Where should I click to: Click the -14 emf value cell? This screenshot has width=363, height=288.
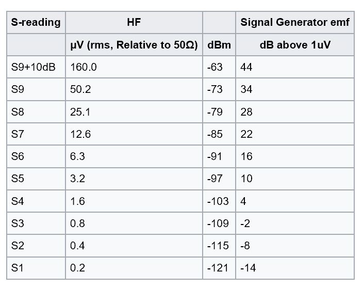point(295,268)
